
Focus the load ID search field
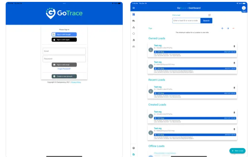point(186,21)
